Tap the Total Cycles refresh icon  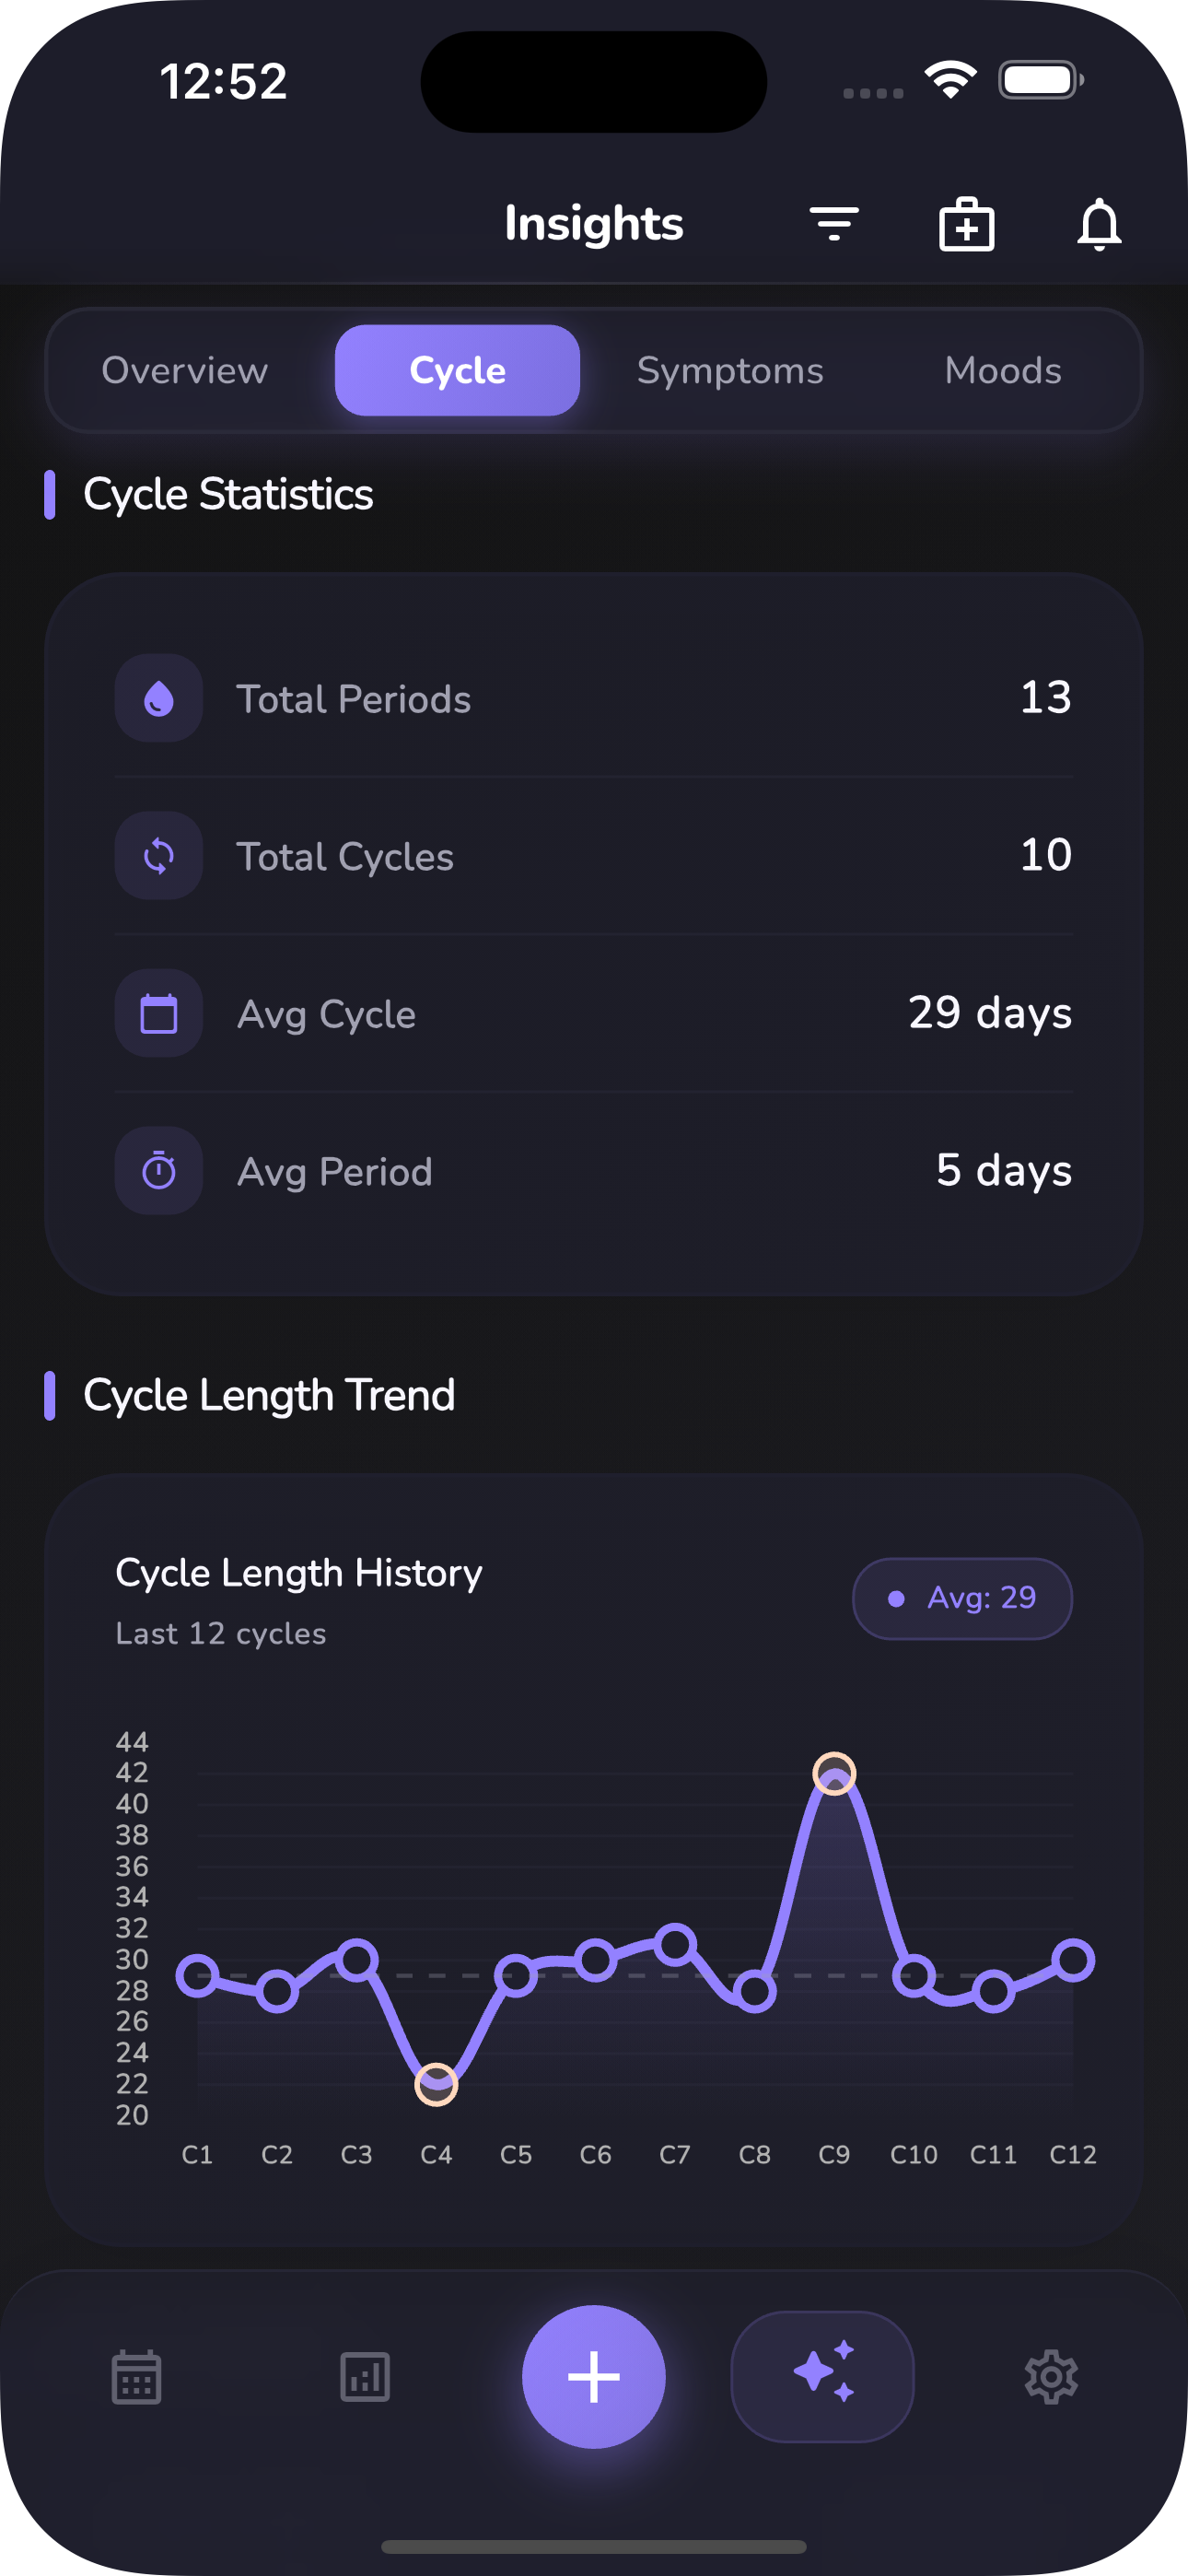click(x=159, y=856)
